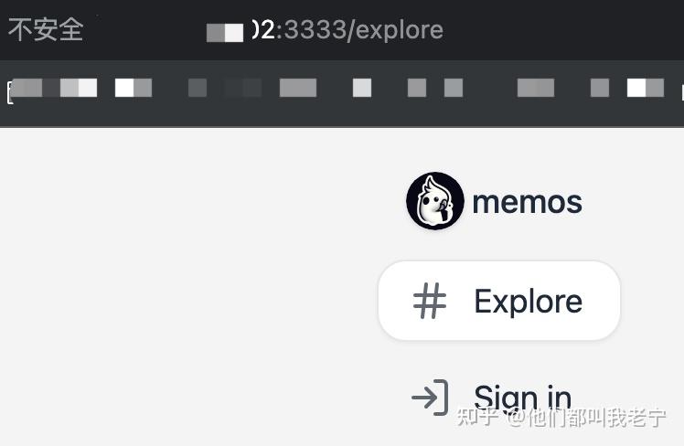Click the Sign in arrow-bracket icon
Viewport: 684px width, 446px height.
tap(430, 398)
